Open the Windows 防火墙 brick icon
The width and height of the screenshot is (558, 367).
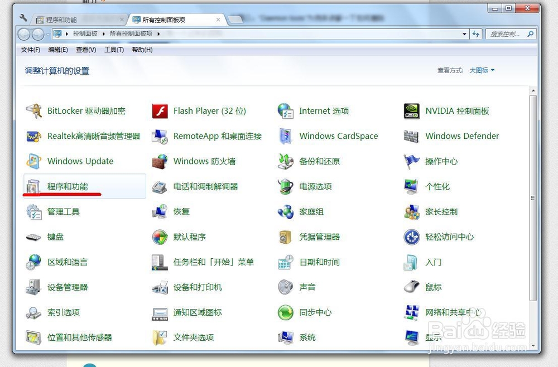tap(160, 161)
